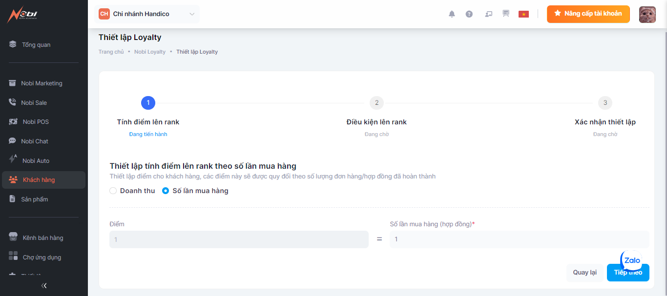
Task: Open Tổng quan in the sidebar
Action: tap(36, 45)
